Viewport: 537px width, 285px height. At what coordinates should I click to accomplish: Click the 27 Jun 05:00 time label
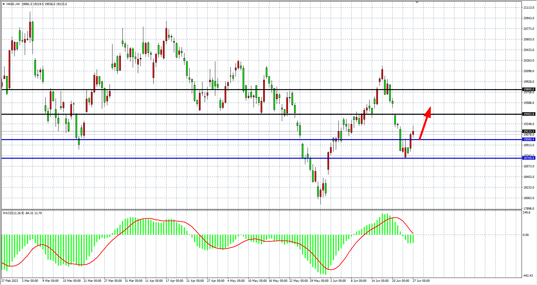point(421,281)
